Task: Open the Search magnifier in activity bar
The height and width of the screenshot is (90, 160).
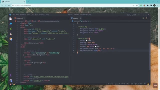Action: click(x=10, y=24)
